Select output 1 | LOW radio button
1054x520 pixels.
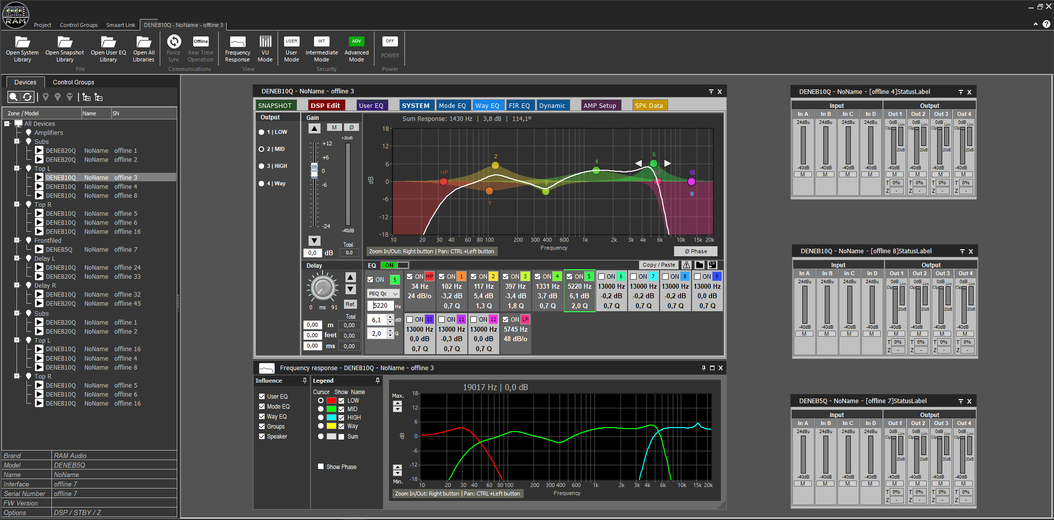pos(261,132)
